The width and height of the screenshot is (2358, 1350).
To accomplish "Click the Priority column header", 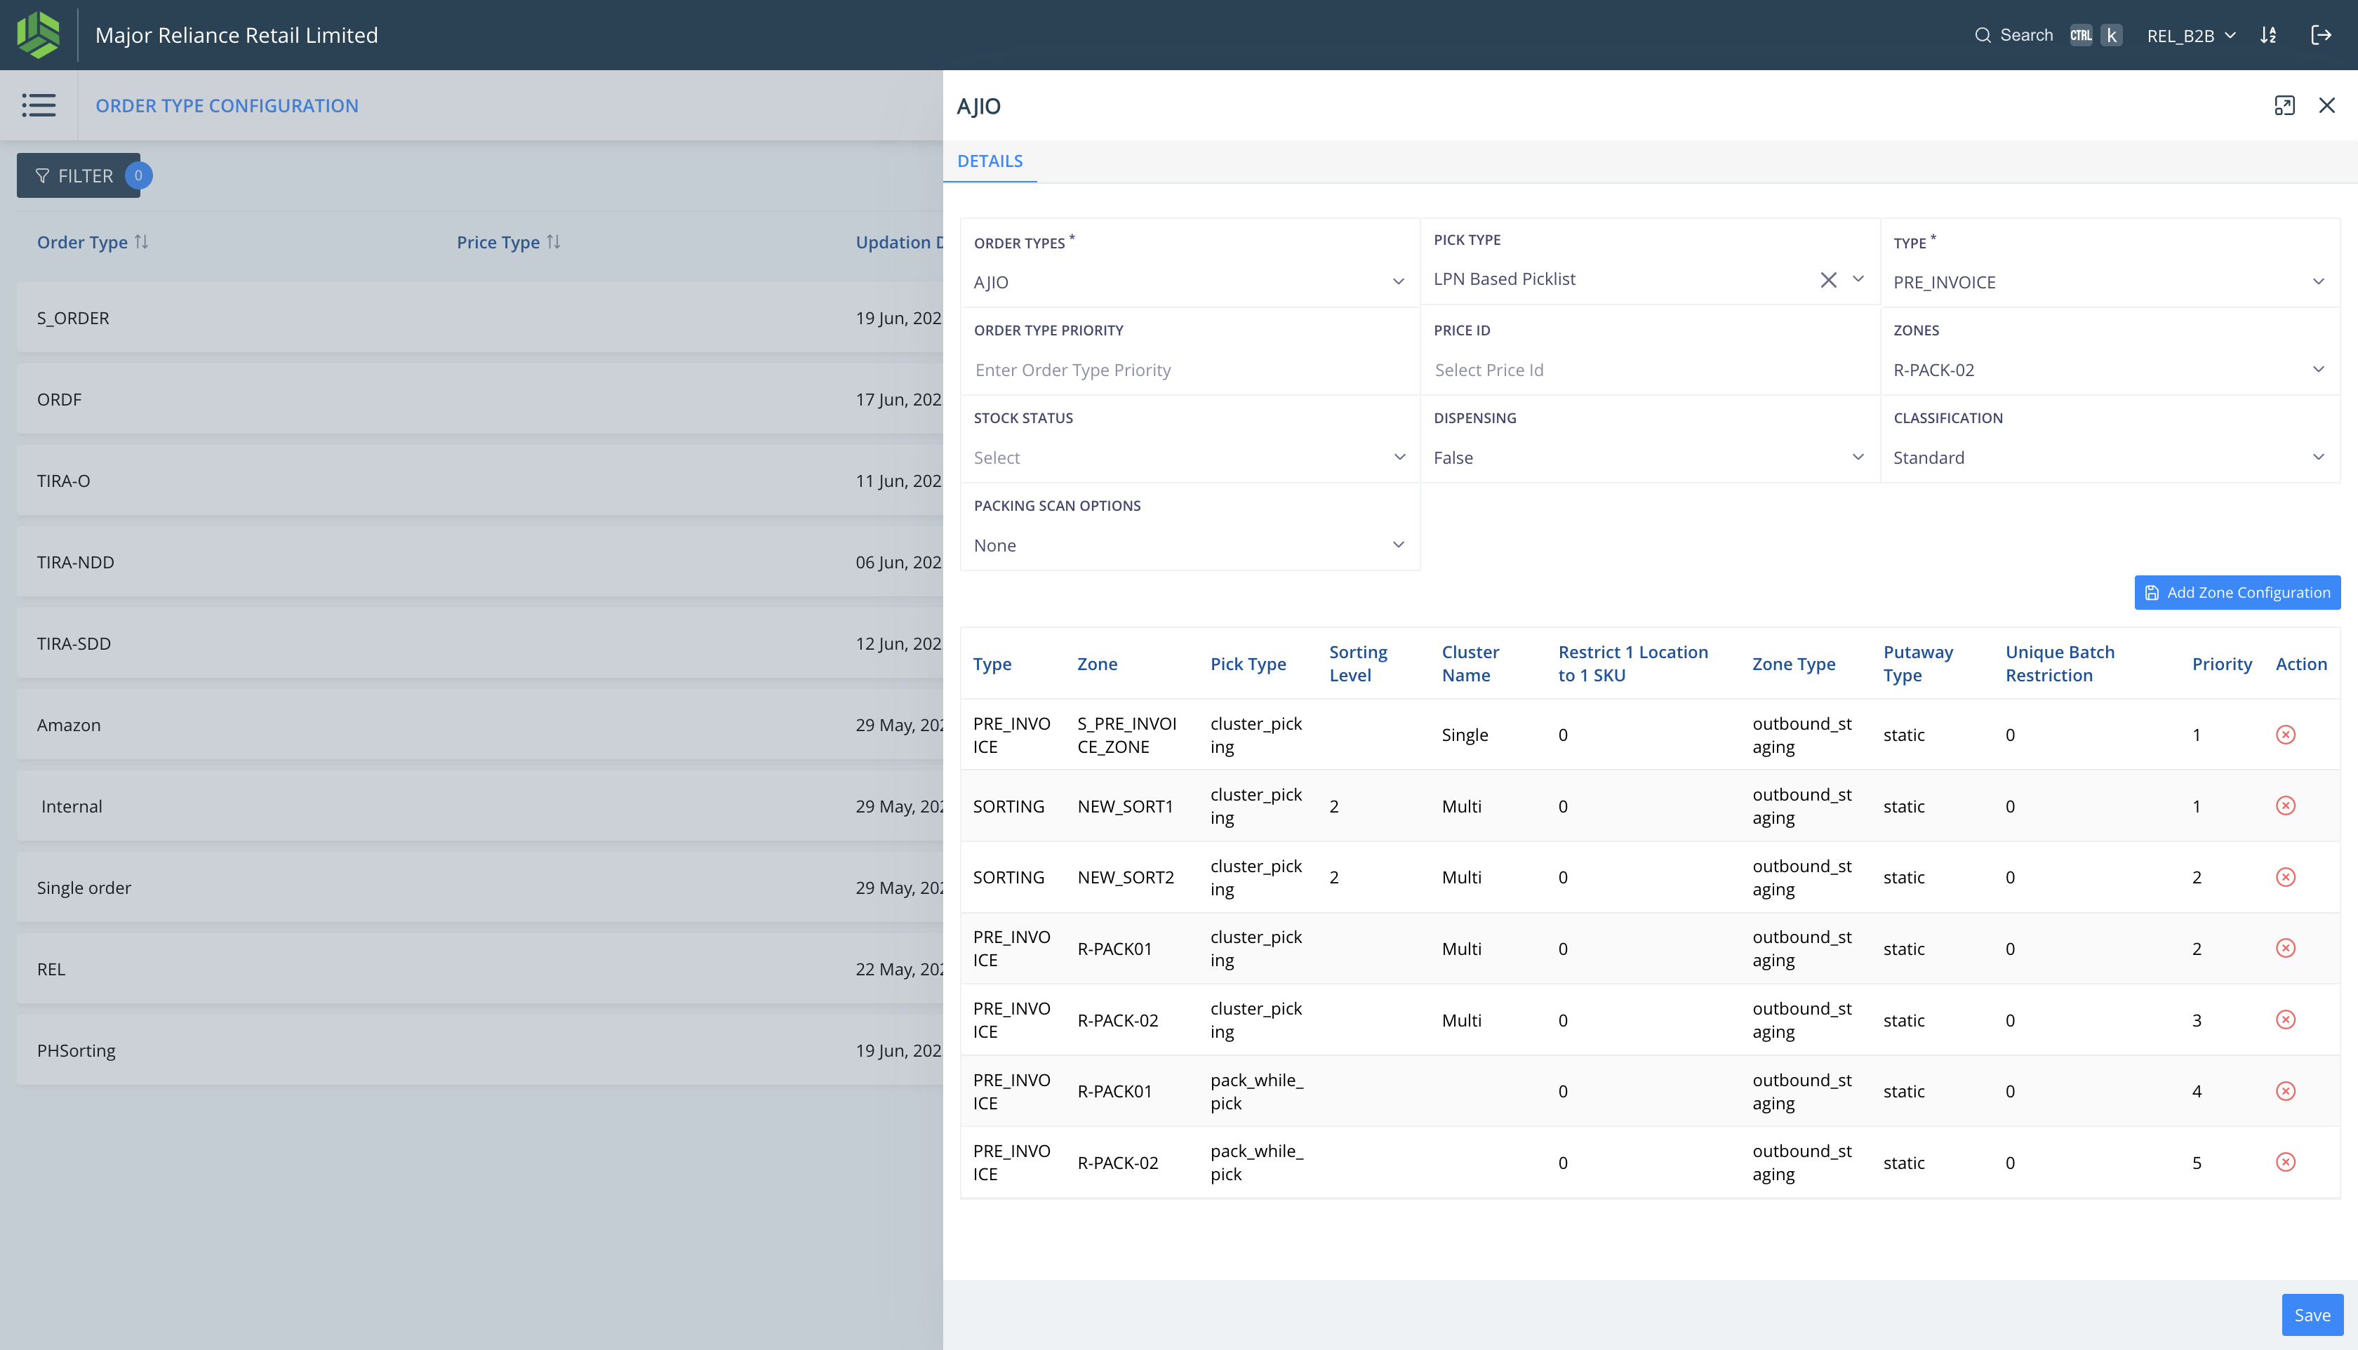I will pos(2220,664).
